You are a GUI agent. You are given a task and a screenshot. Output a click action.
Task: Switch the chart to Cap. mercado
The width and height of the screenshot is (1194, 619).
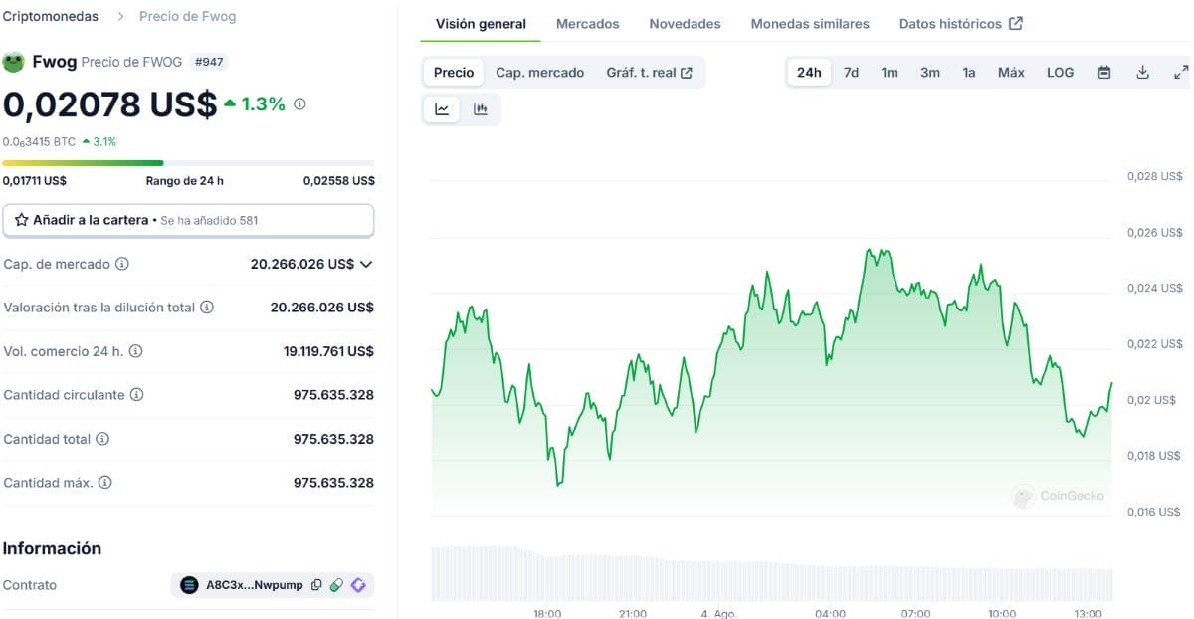pyautogui.click(x=539, y=73)
